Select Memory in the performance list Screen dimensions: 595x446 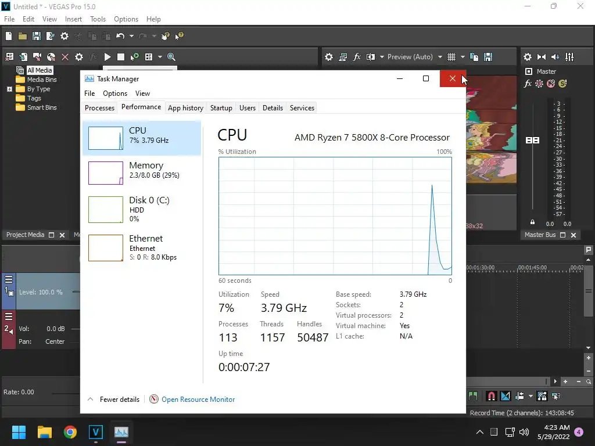click(142, 173)
